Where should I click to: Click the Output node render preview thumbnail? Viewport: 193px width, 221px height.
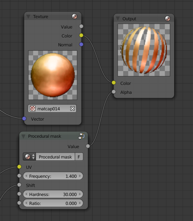click(144, 50)
